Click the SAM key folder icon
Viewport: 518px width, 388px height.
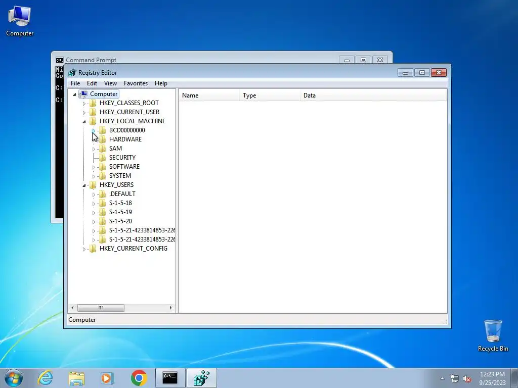103,149
